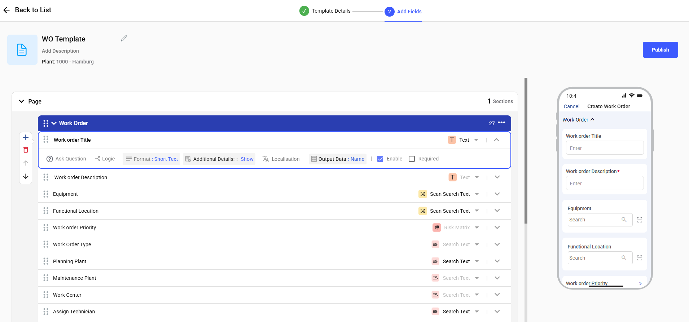This screenshot has width=689, height=322.
Task: Open the Work Order section three-dots menu
Action: tap(501, 123)
